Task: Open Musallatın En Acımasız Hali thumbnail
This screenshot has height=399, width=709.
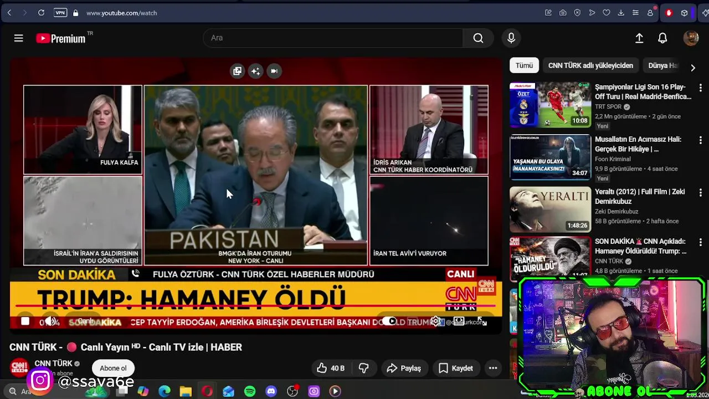Action: click(550, 157)
